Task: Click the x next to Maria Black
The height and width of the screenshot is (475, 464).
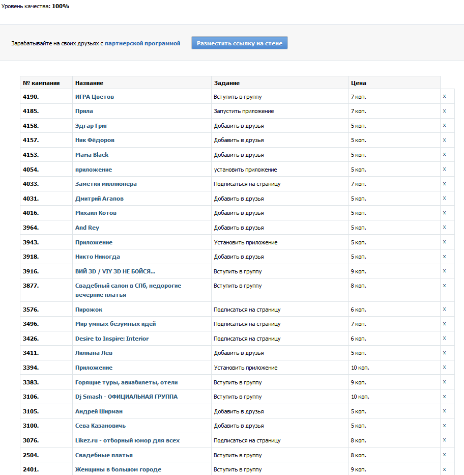Action: [x=444, y=154]
